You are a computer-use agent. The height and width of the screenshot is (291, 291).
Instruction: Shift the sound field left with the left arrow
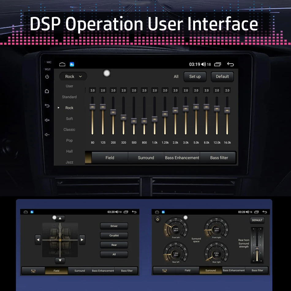pyautogui.click(x=38, y=240)
